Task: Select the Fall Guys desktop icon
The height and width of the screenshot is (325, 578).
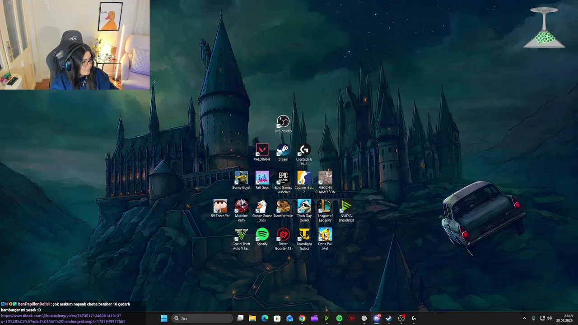Action: point(262,181)
